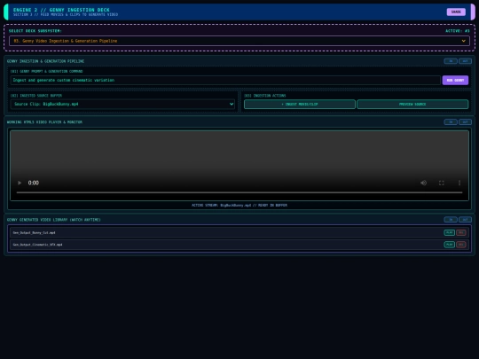The width and height of the screenshot is (479, 359).
Task: Click the SHADE button in the header
Action: point(456,12)
